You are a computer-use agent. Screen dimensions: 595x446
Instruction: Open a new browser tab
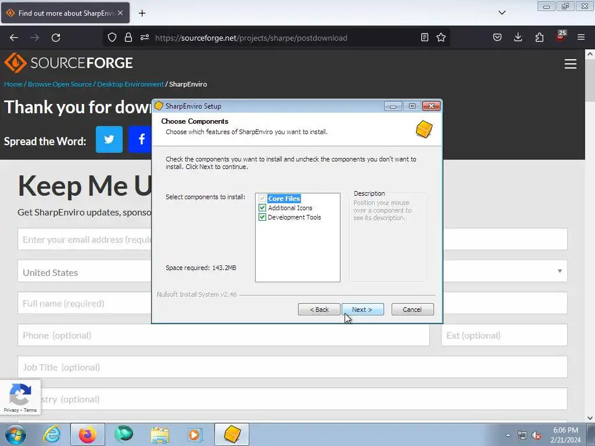tap(142, 13)
